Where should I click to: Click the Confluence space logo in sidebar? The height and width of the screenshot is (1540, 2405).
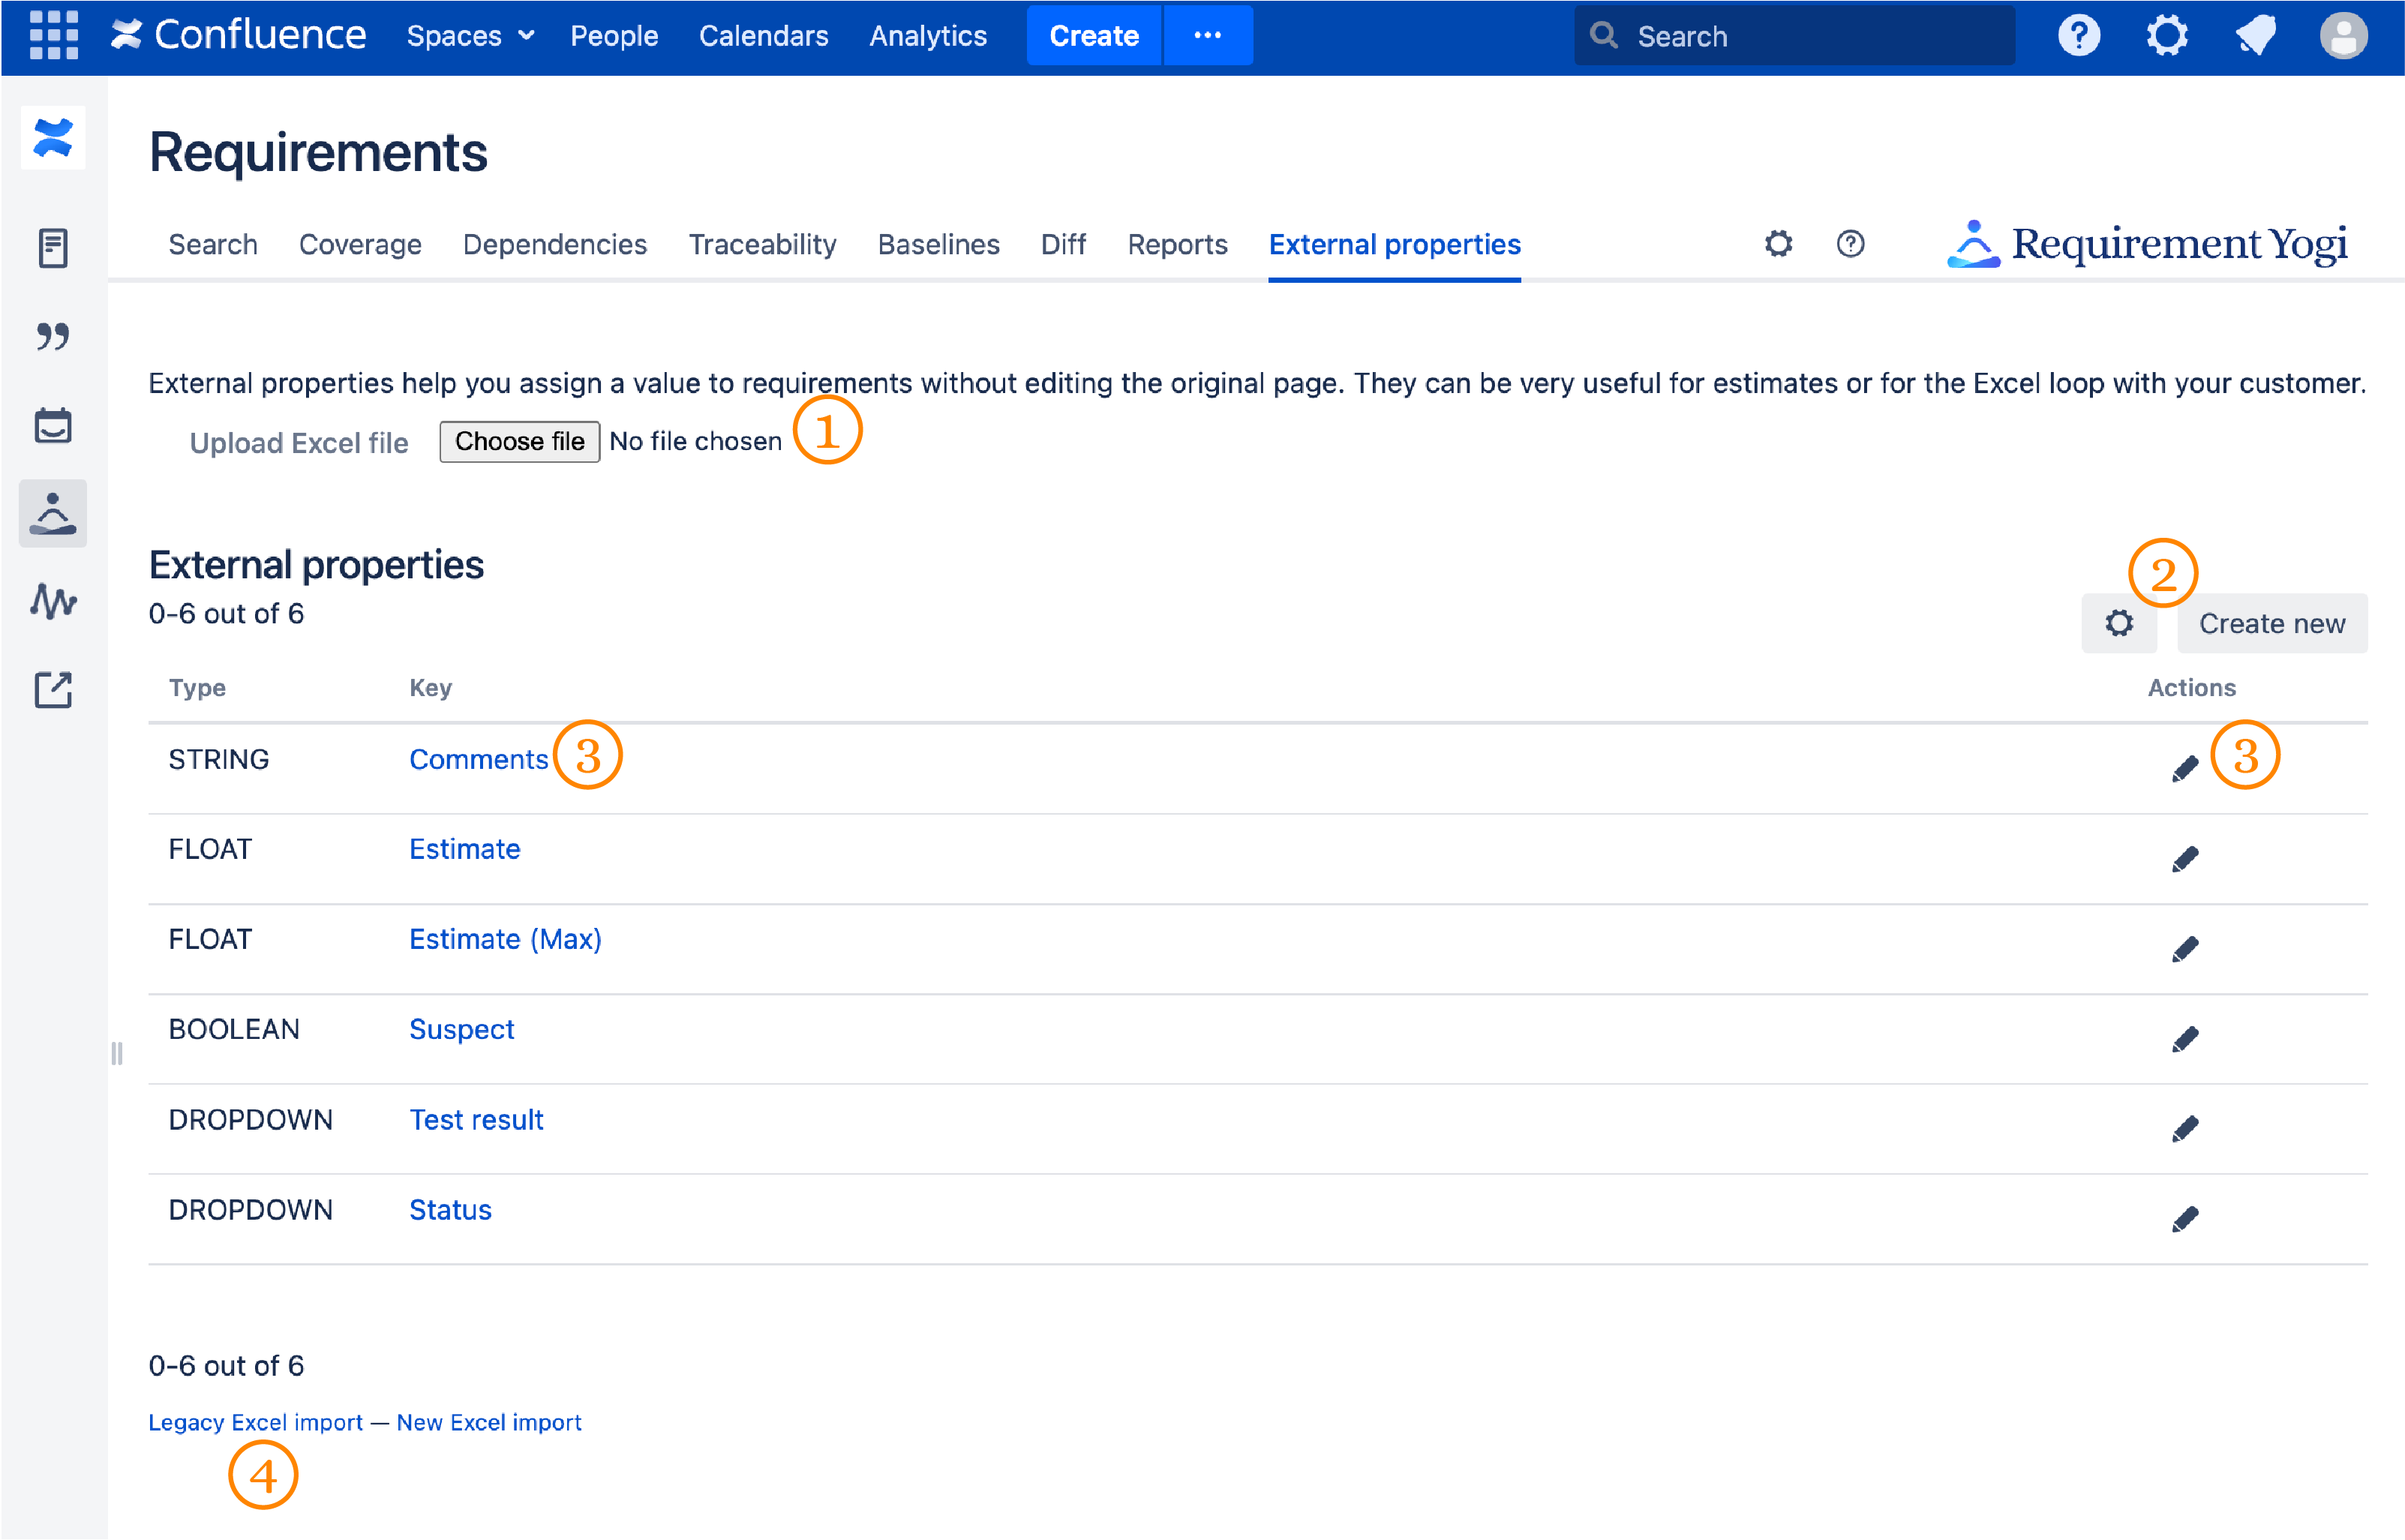pyautogui.click(x=52, y=139)
